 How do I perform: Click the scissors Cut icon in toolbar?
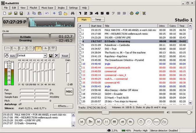pyautogui.click(x=28, y=13)
